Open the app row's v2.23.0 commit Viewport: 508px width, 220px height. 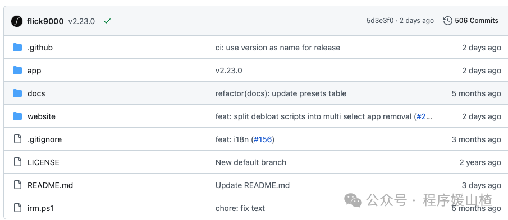coord(228,71)
